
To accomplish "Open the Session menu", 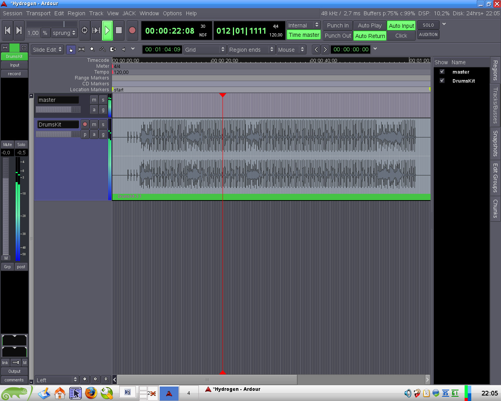I will click(x=13, y=13).
